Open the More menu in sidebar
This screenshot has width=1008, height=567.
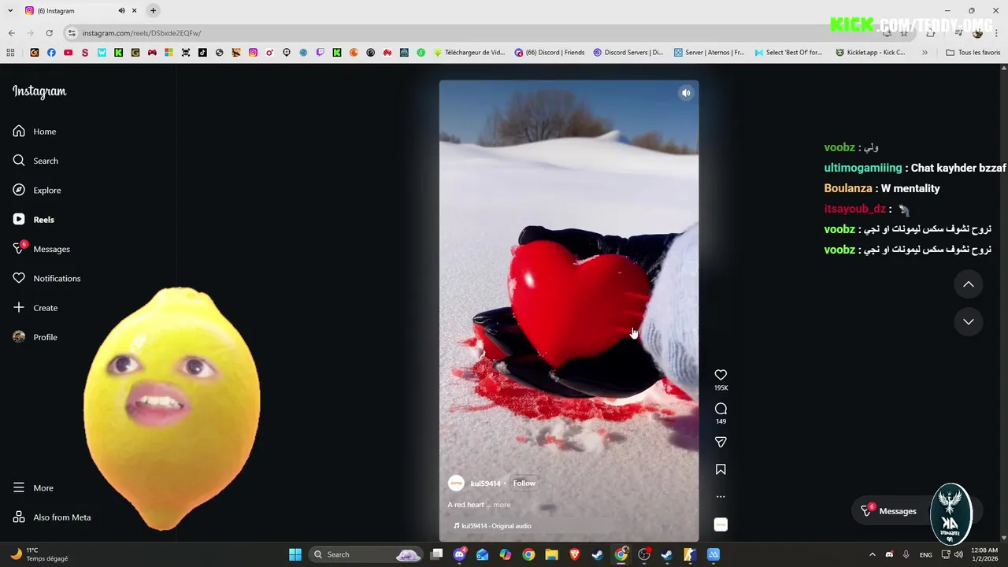click(x=33, y=488)
